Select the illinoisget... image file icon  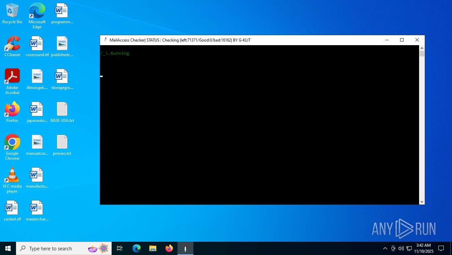(37, 79)
